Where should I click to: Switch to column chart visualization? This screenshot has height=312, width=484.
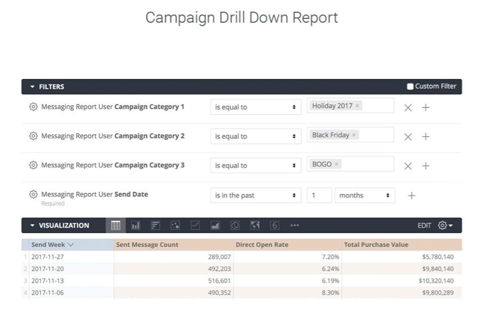click(135, 225)
